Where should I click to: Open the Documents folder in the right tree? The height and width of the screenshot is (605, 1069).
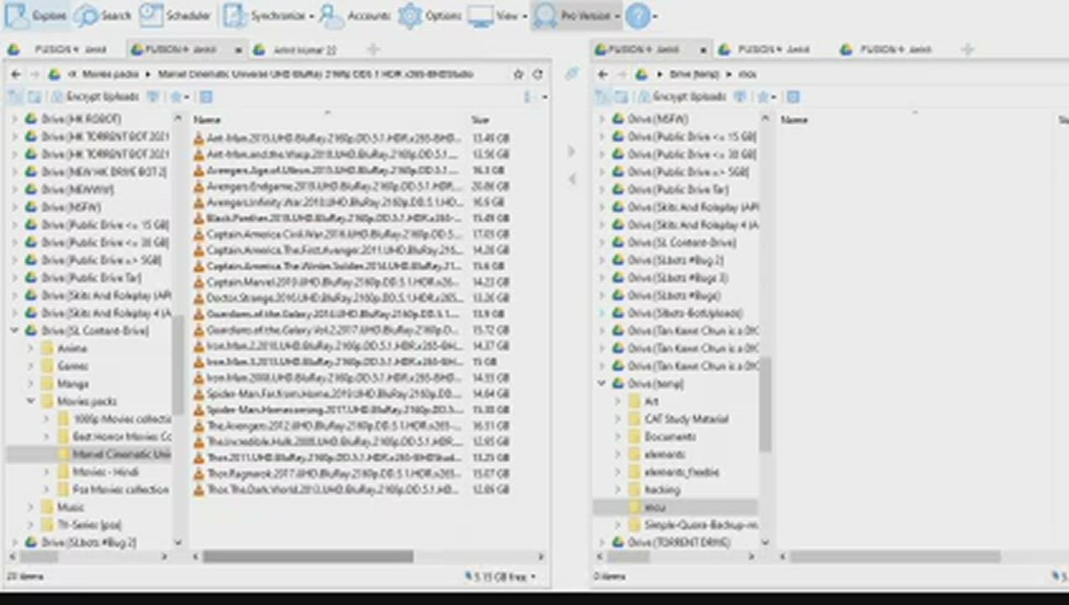tap(669, 436)
